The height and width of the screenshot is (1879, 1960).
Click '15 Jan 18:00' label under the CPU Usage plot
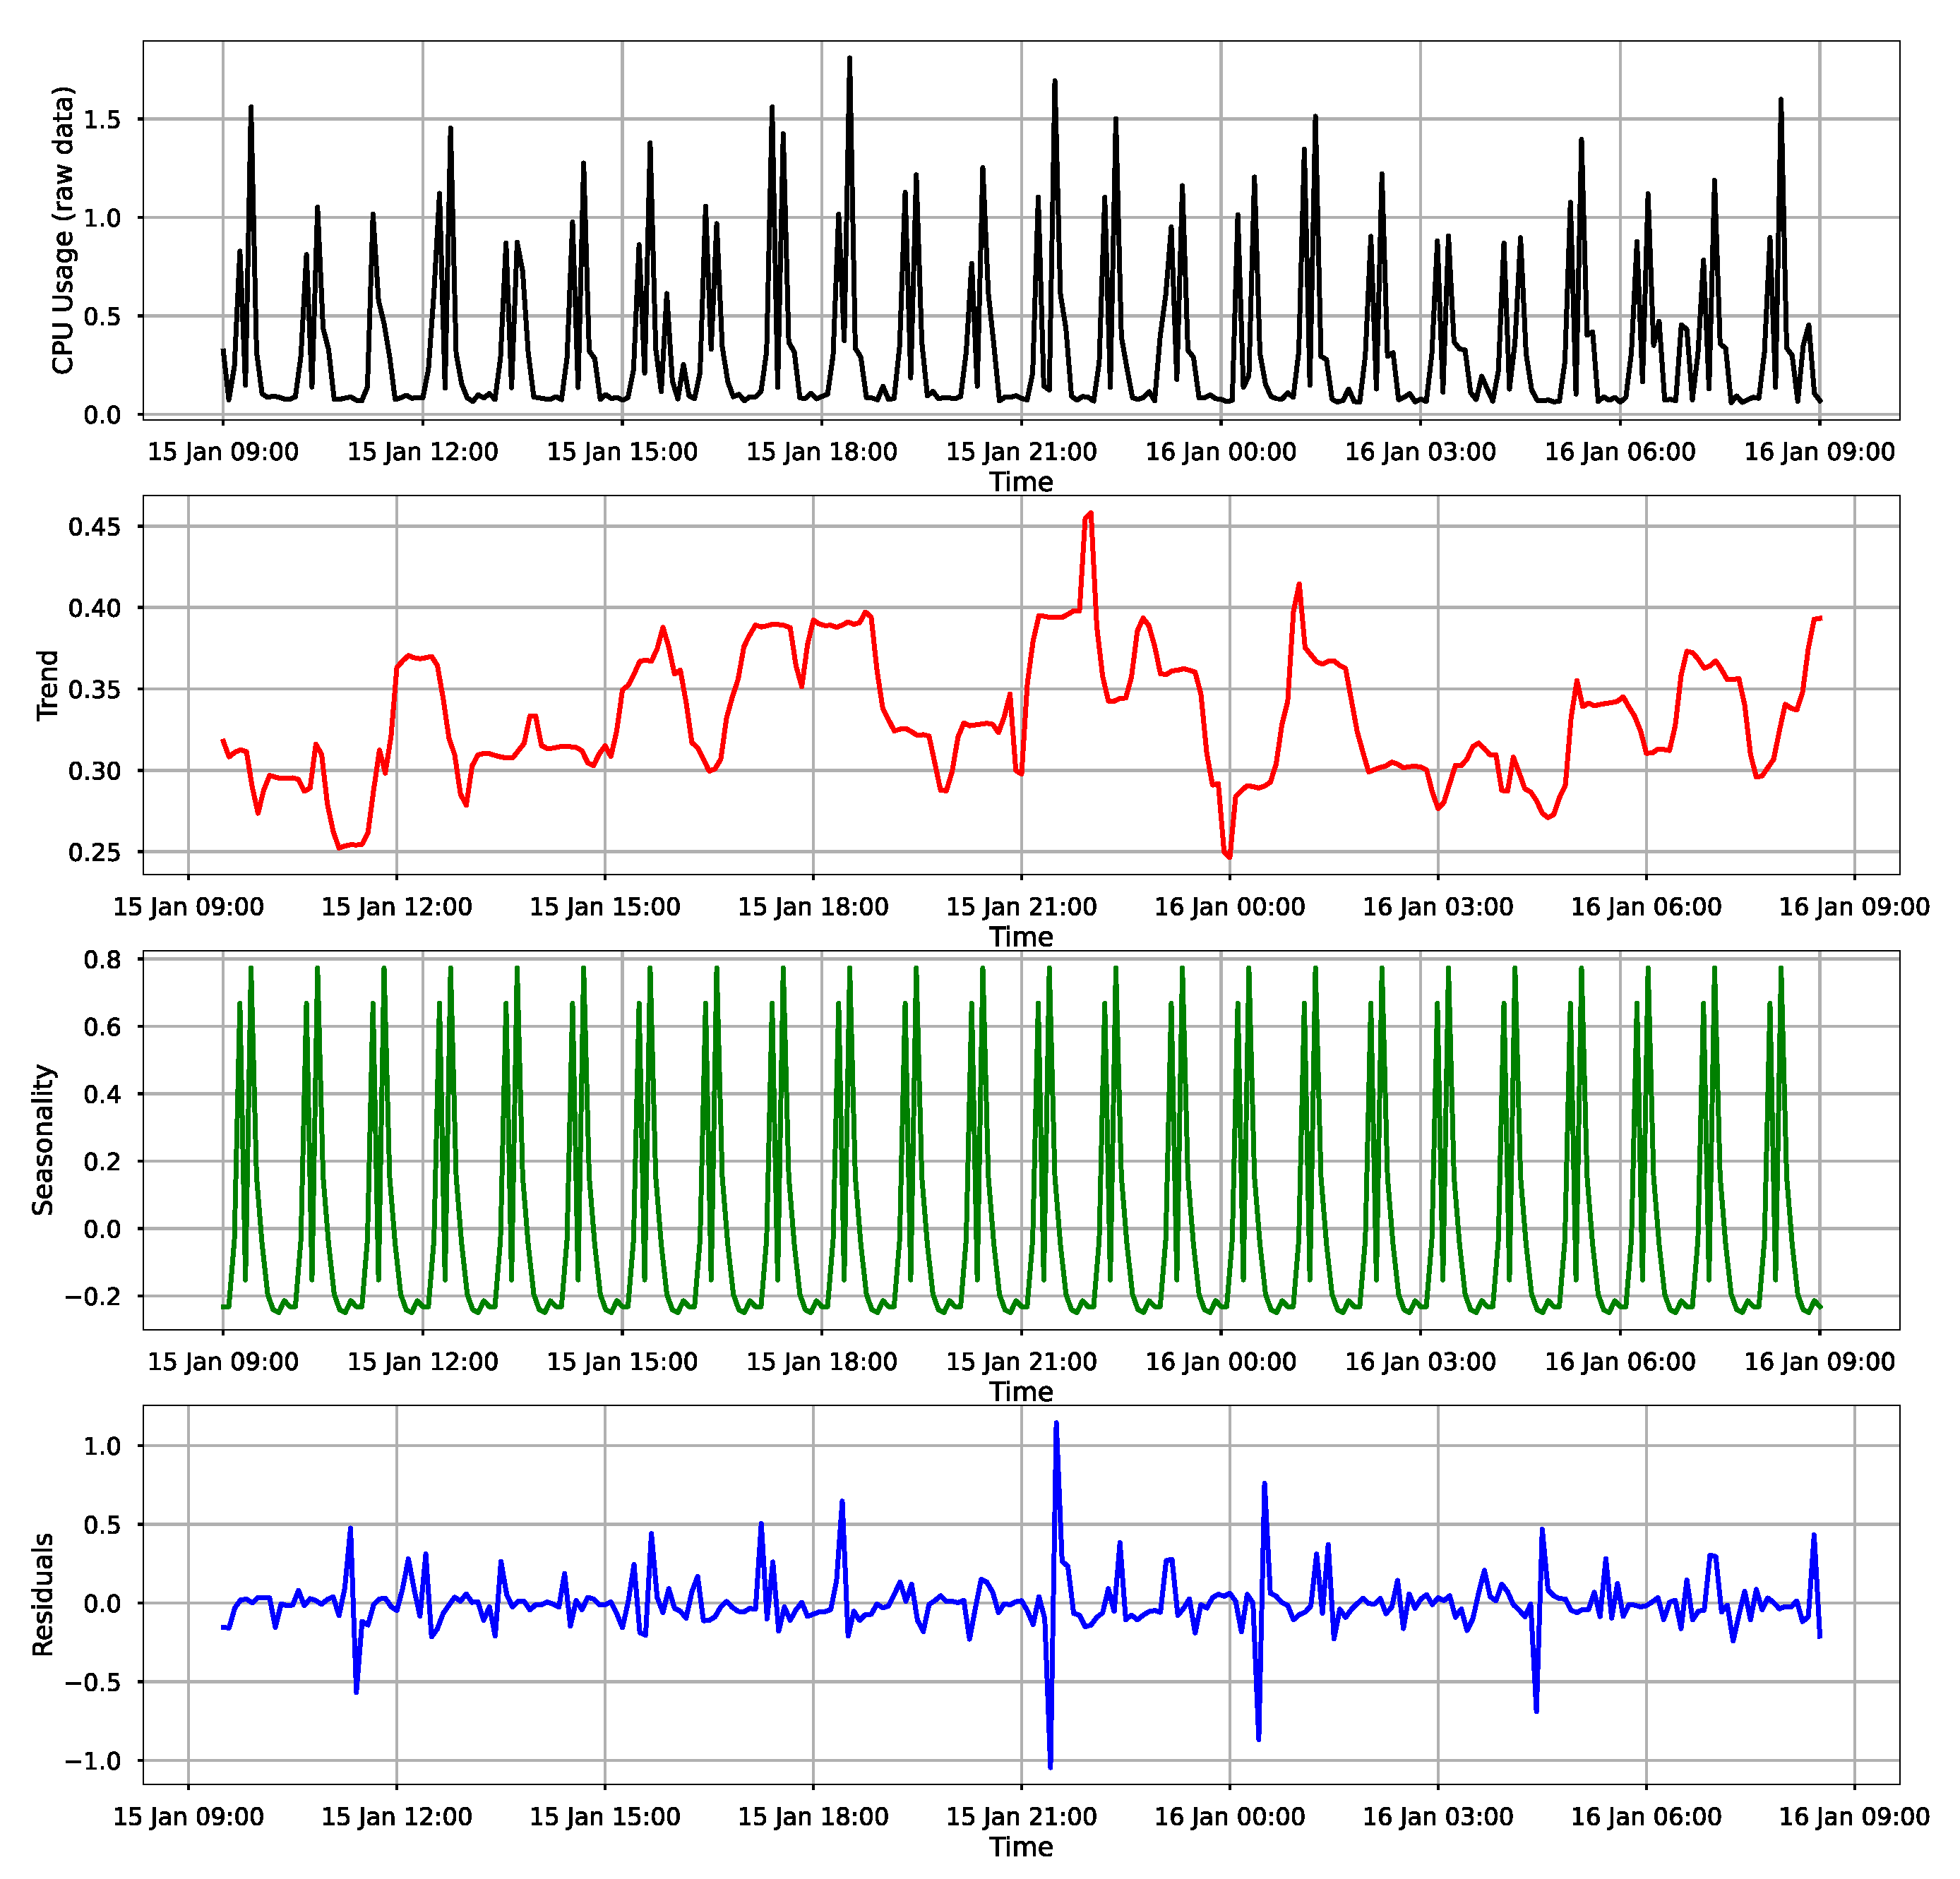(x=821, y=452)
